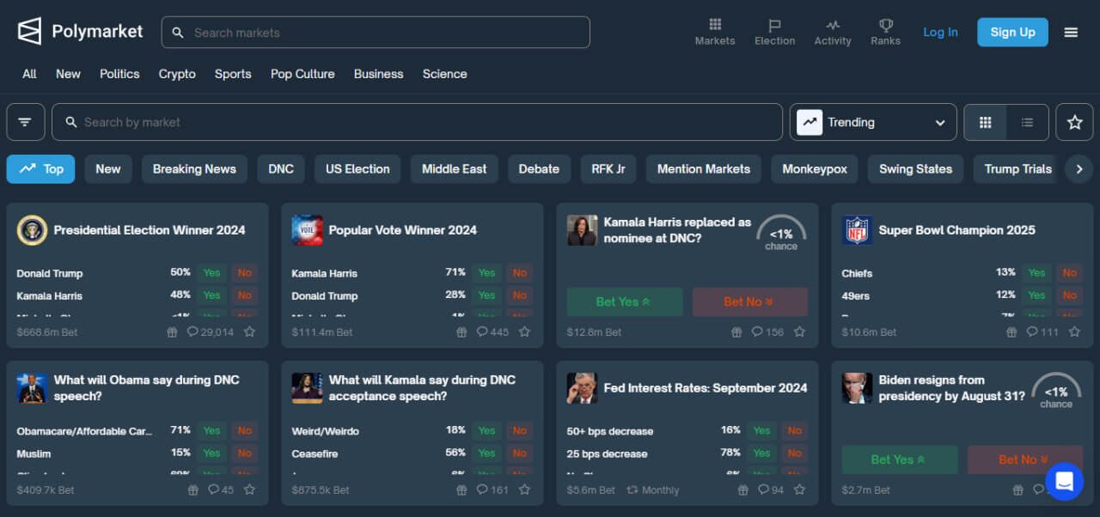1100x517 pixels.
Task: Bet Yes on Kamala Harris replaced market
Action: pos(625,301)
